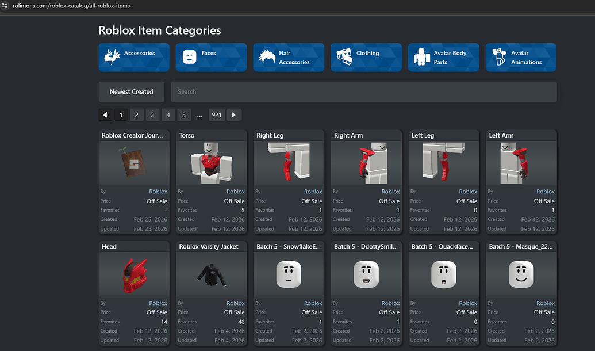Viewport: 595px width, 351px height.
Task: Click the Avatar Animations icon
Action: tap(499, 56)
